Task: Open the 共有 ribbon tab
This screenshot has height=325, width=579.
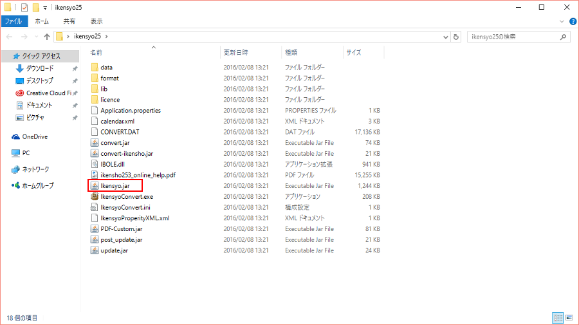Action: 69,21
